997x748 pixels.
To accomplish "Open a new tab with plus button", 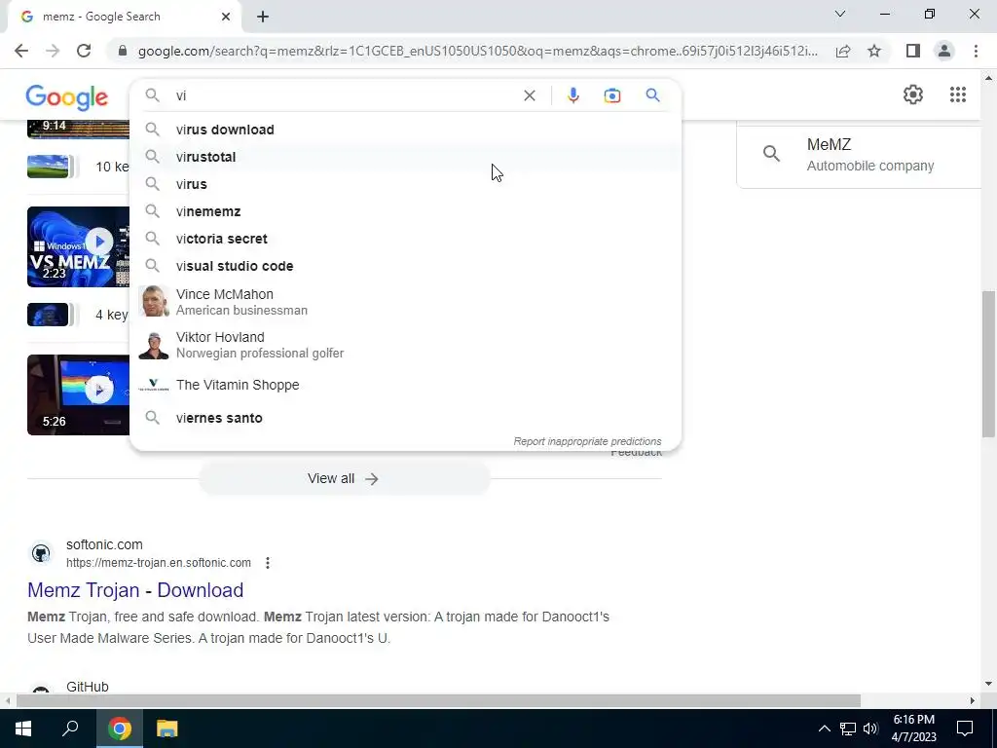I will pos(263,17).
